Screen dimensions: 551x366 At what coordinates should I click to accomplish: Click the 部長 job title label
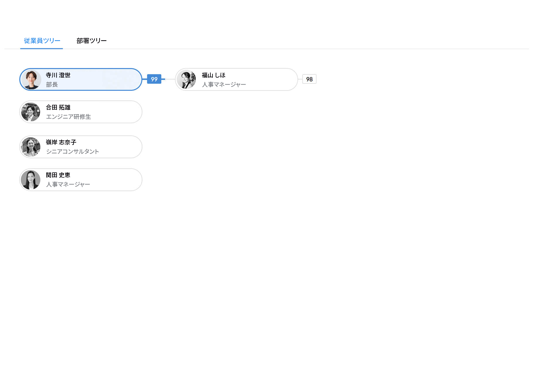52,85
